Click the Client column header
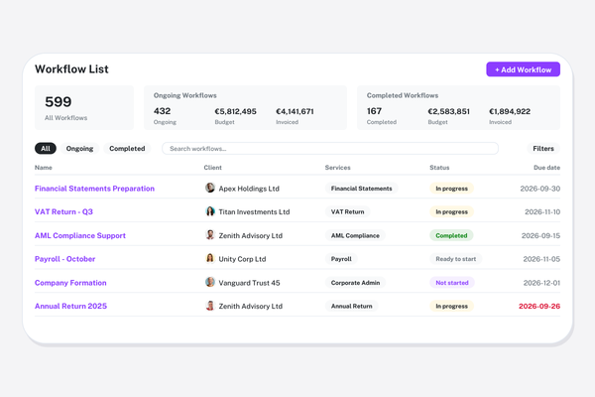 click(x=212, y=168)
